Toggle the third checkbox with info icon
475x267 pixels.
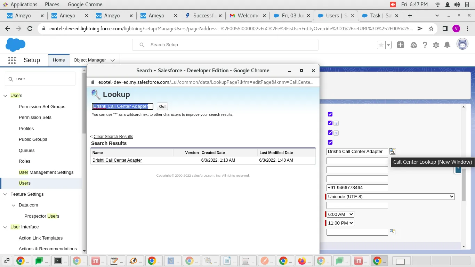point(330,133)
